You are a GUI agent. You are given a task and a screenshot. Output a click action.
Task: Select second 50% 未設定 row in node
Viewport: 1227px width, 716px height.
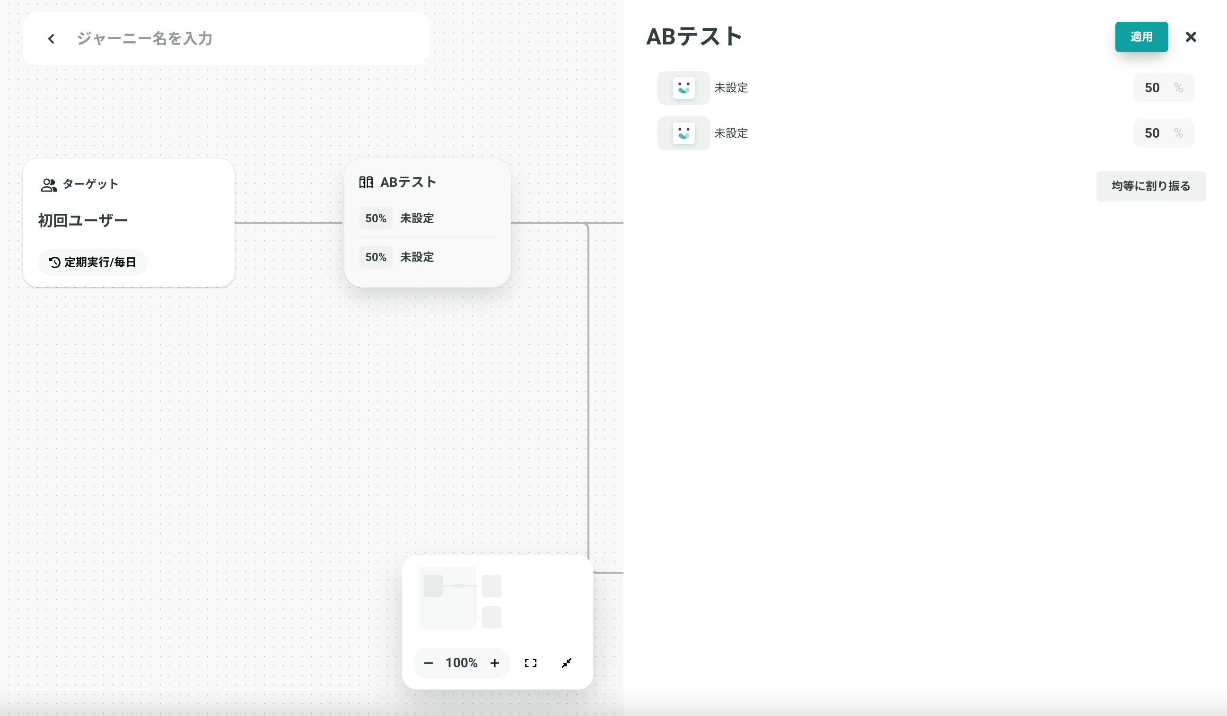tap(427, 257)
